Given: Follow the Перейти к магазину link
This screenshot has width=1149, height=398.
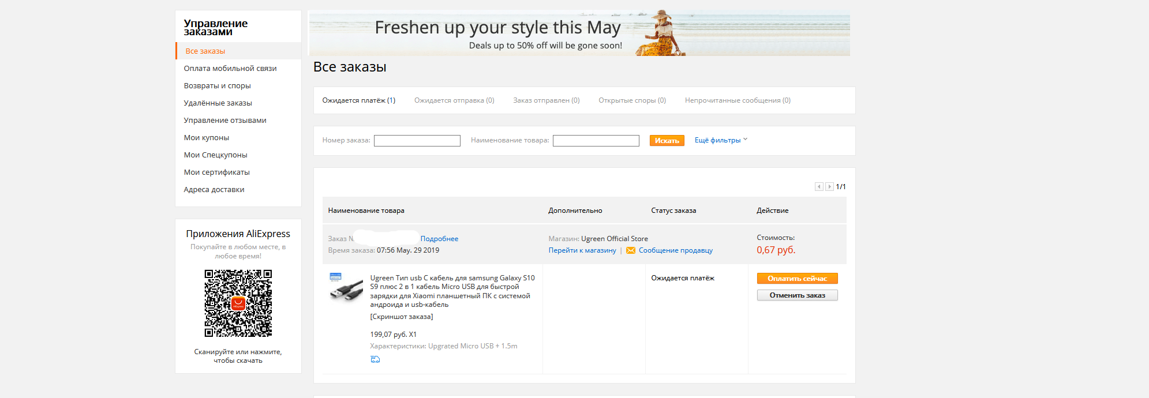Looking at the screenshot, I should tap(582, 250).
